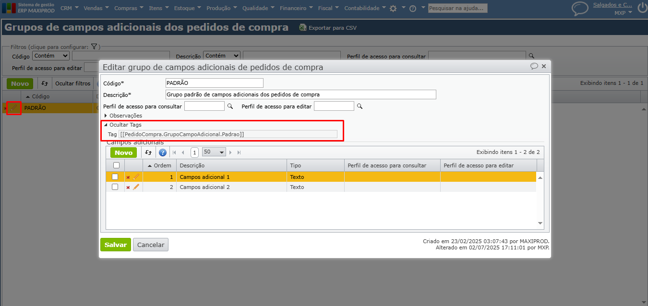Click the filter funnel icon beside Filtros
This screenshot has width=648, height=306.
pos(94,47)
